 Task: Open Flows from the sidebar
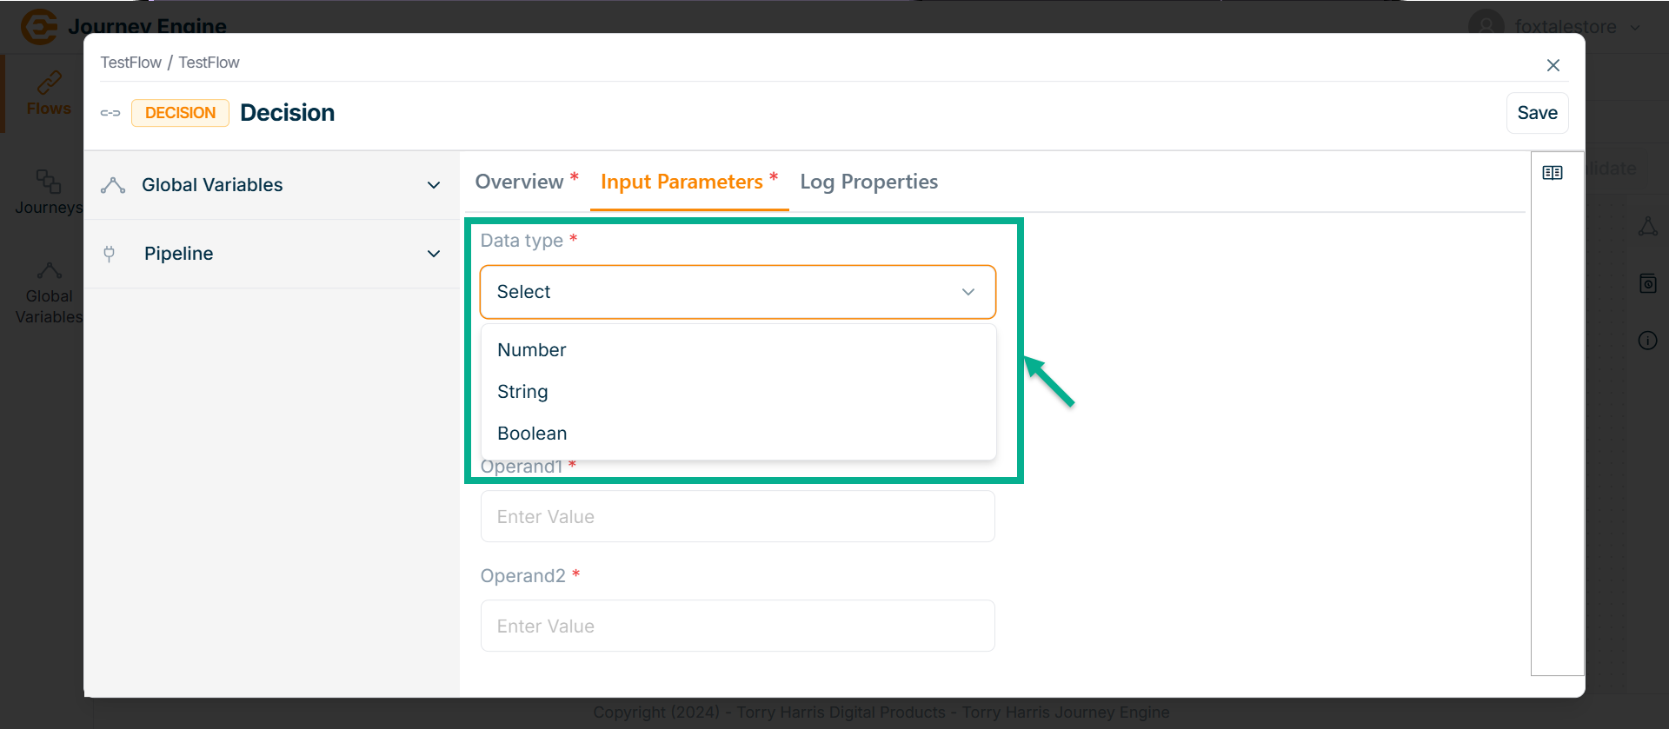pyautogui.click(x=48, y=94)
